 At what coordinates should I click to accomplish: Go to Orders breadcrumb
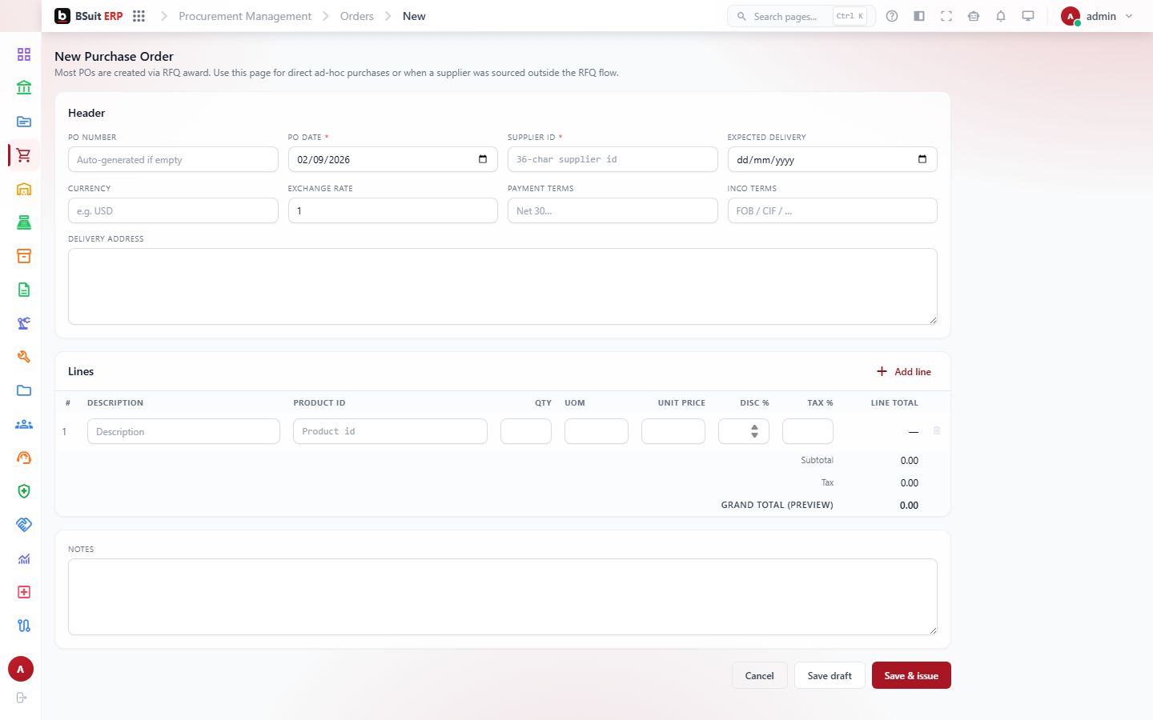[x=357, y=16]
